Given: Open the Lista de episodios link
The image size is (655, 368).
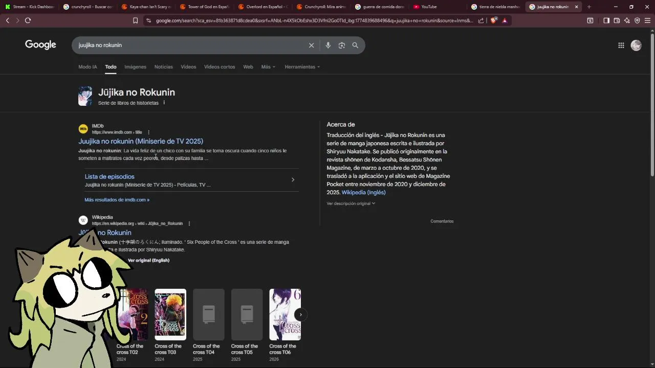Looking at the screenshot, I should pyautogui.click(x=110, y=177).
